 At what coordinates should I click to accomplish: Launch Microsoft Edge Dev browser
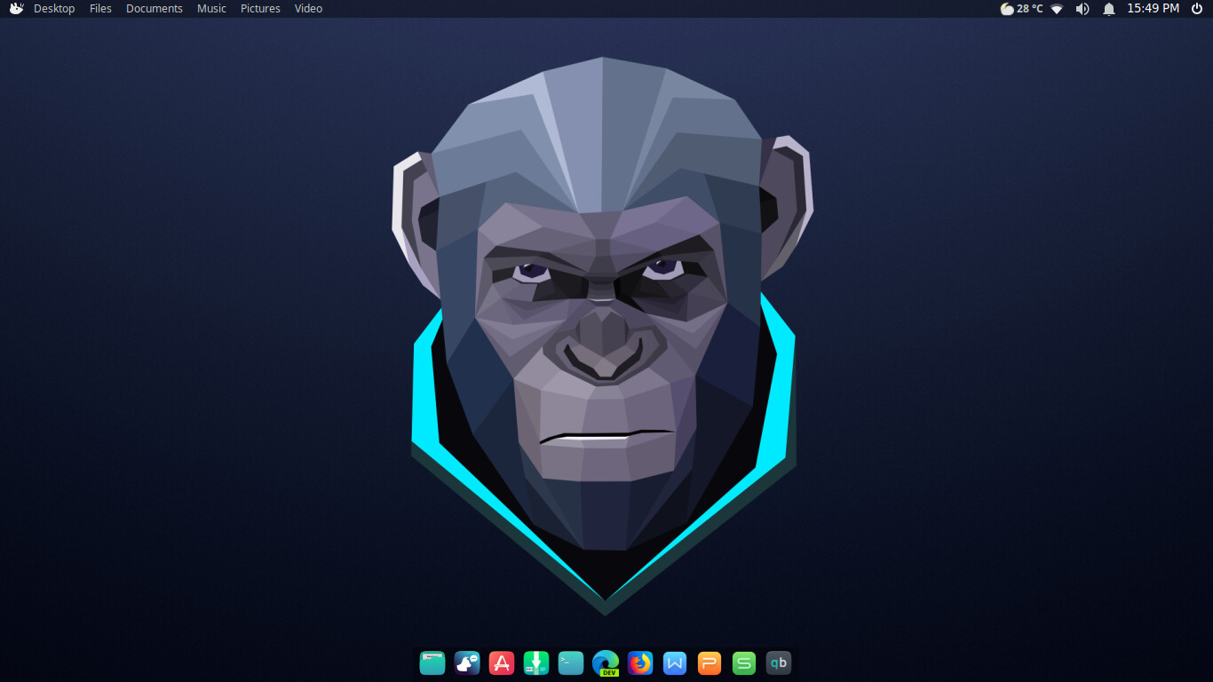pos(606,662)
